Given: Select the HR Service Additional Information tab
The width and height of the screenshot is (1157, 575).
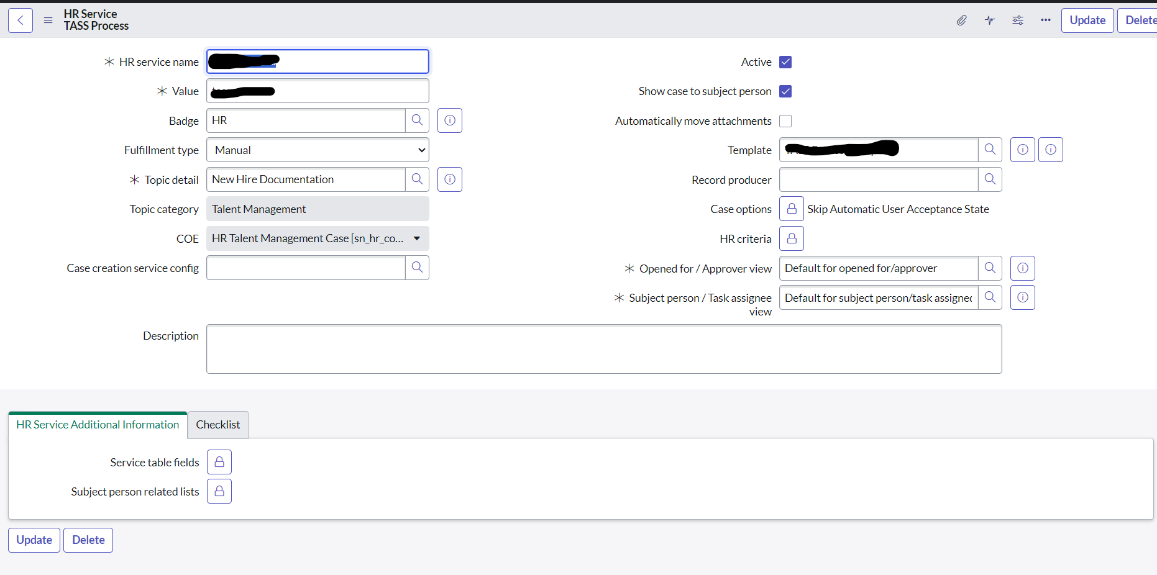Looking at the screenshot, I should pyautogui.click(x=98, y=425).
